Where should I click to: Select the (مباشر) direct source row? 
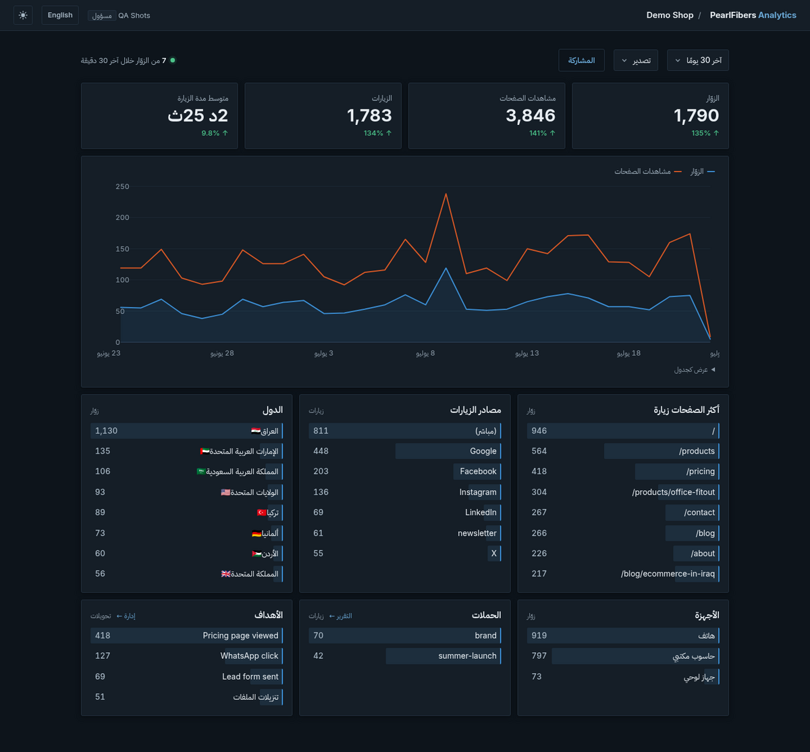pos(405,431)
